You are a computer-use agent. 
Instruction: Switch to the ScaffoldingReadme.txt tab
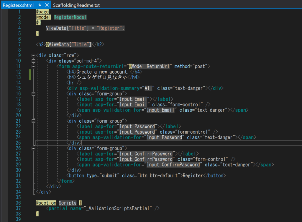[76, 5]
